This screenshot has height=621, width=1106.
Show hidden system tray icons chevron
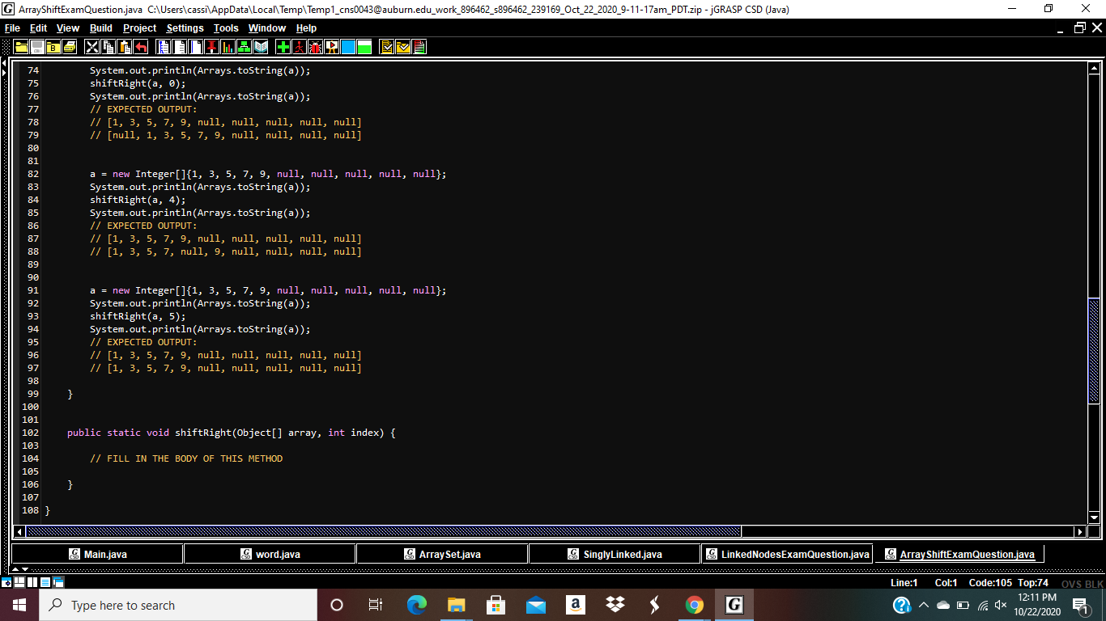pos(924,605)
